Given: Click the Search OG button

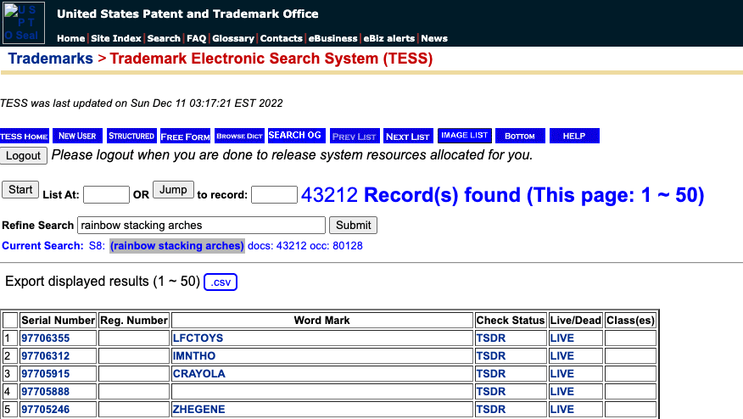Looking at the screenshot, I should tap(295, 136).
